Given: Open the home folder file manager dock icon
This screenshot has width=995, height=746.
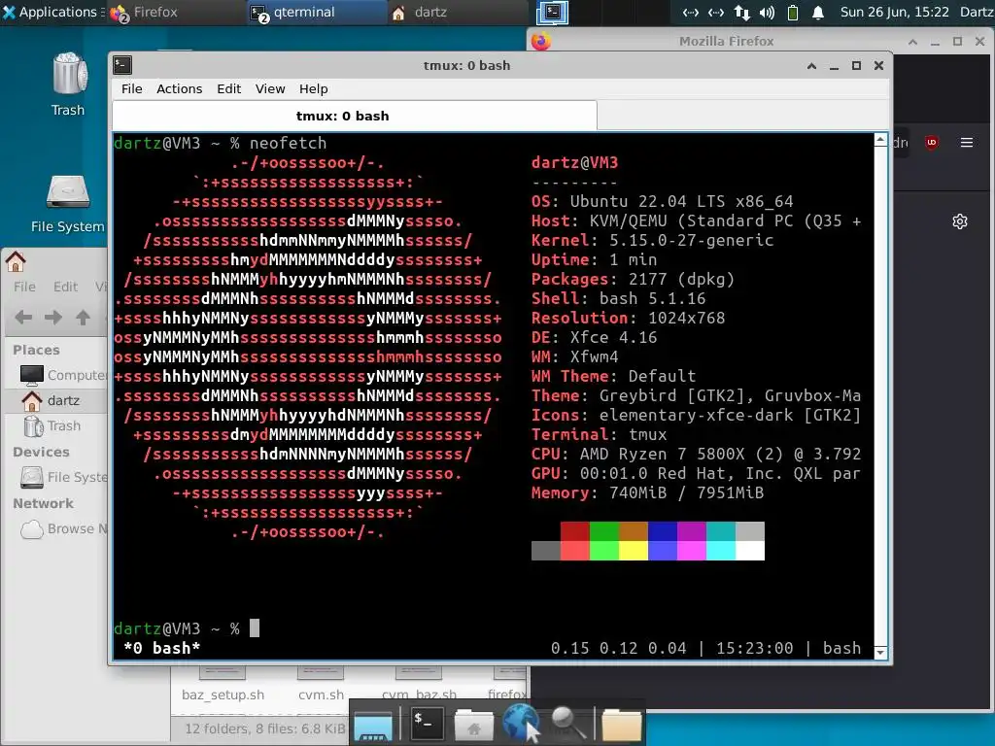Looking at the screenshot, I should pos(473,725).
